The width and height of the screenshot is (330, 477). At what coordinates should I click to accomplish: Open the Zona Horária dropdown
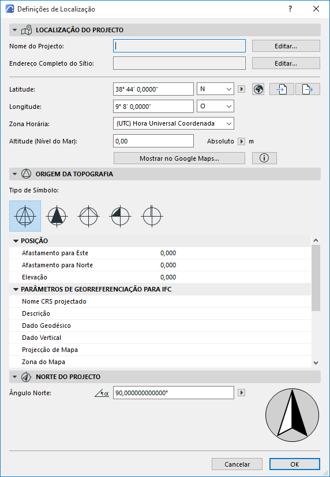pos(174,123)
